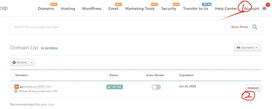Open the Account menu
Viewport: 272px width, 109px height.
pos(251,8)
